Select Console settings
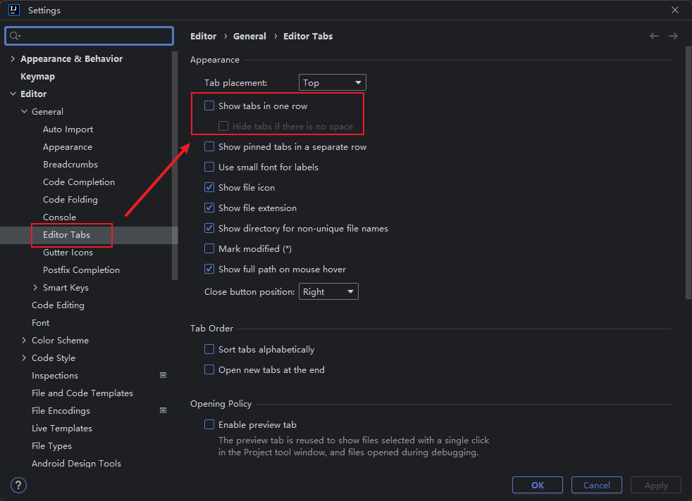The image size is (692, 501). (59, 217)
